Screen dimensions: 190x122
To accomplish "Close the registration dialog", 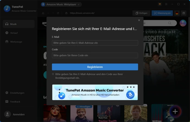I will point(139,20).
